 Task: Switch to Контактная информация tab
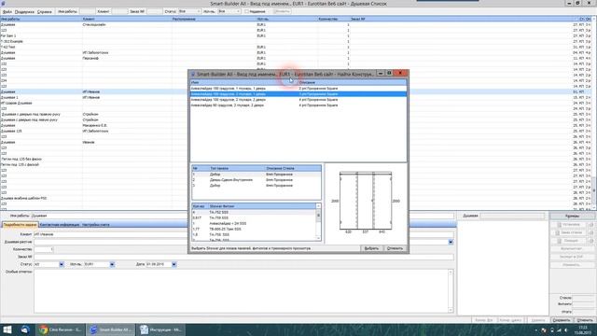coord(60,225)
